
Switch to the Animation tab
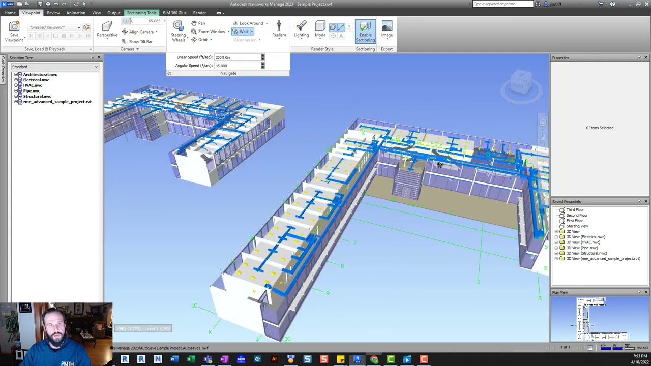pos(76,13)
